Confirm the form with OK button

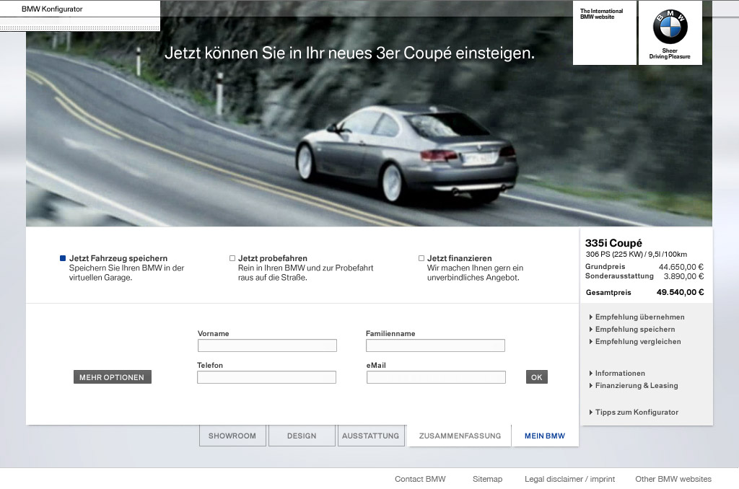537,377
